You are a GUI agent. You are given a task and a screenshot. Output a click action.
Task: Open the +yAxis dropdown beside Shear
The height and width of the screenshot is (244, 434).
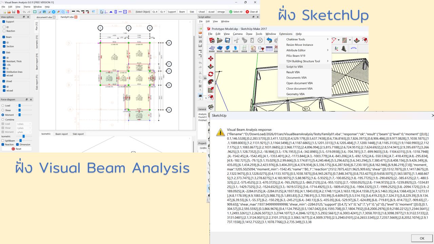[24, 128]
